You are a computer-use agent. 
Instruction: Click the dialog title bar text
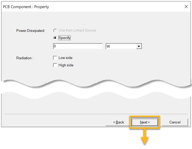click(26, 7)
